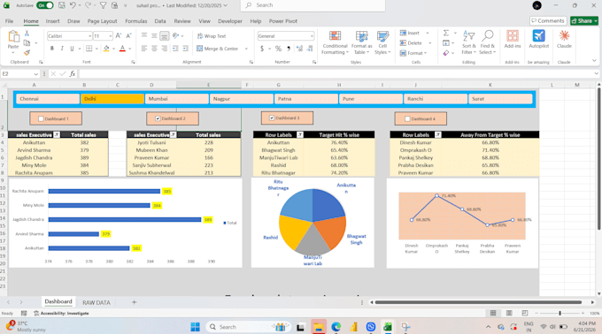
Task: Launch the Autopilot add-in icon
Action: point(538,35)
